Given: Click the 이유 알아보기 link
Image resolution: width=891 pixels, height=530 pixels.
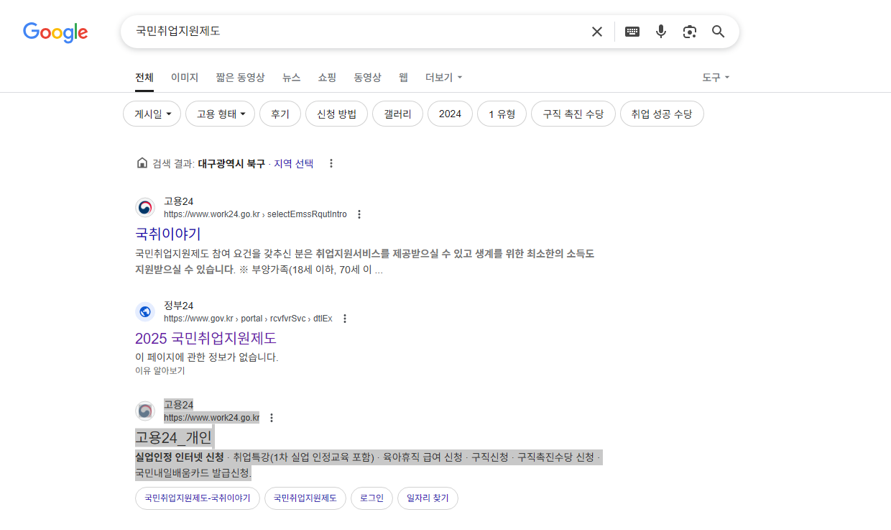Looking at the screenshot, I should coord(160,370).
